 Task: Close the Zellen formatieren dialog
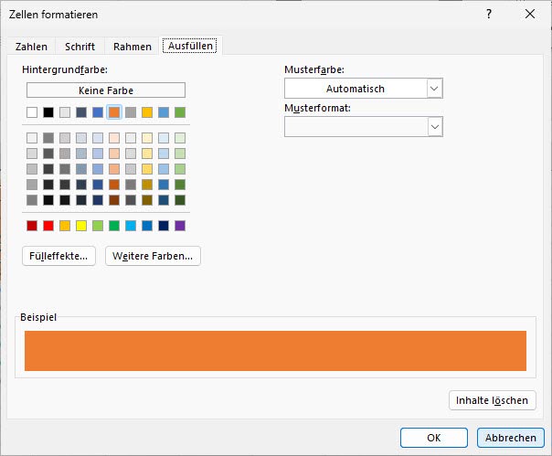click(x=530, y=14)
